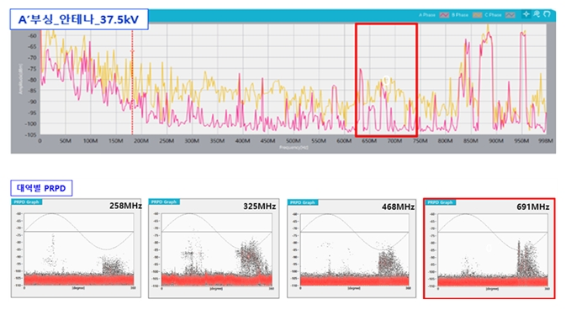Click PRPD Graph tab of 325MHz panel
566x309 pixels.
click(164, 202)
